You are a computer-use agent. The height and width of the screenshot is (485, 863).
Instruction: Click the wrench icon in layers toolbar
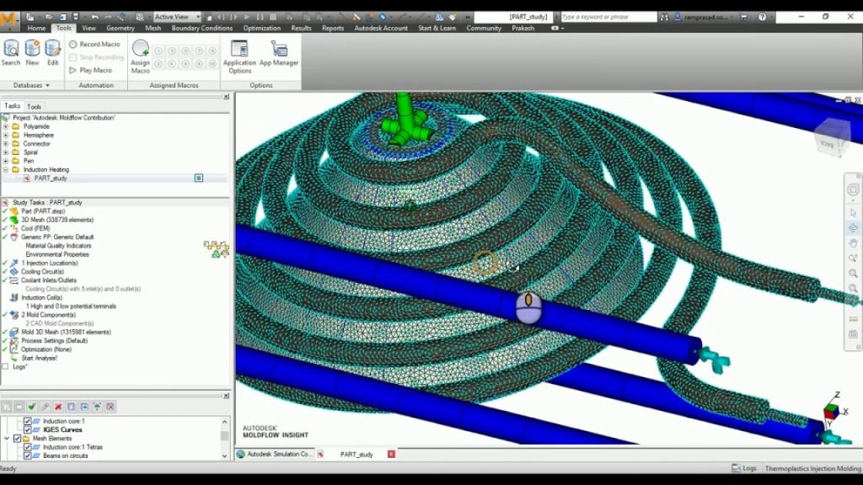46,407
